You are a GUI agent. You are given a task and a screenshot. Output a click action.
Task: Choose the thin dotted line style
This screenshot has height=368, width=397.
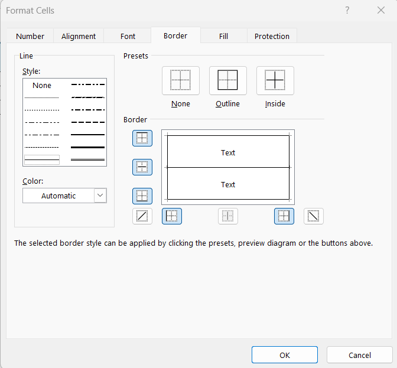[42, 110]
